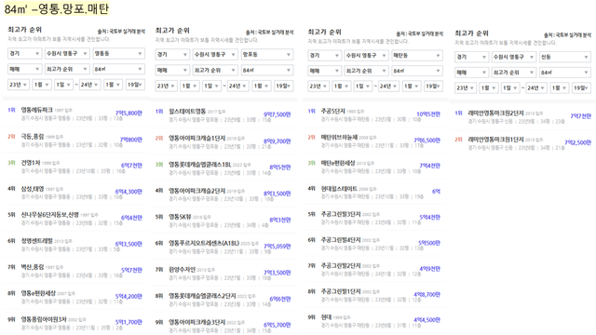Open the 84㎡ area dropdown in first panel
596x335 pixels.
pos(118,69)
